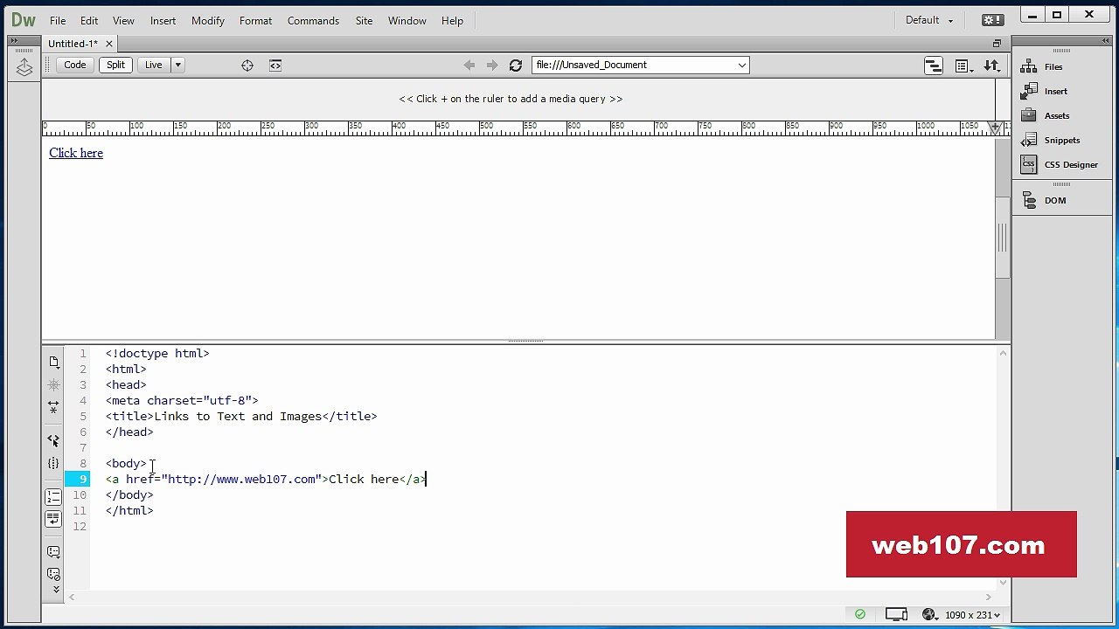Refresh the document view
The image size is (1119, 629).
516,65
